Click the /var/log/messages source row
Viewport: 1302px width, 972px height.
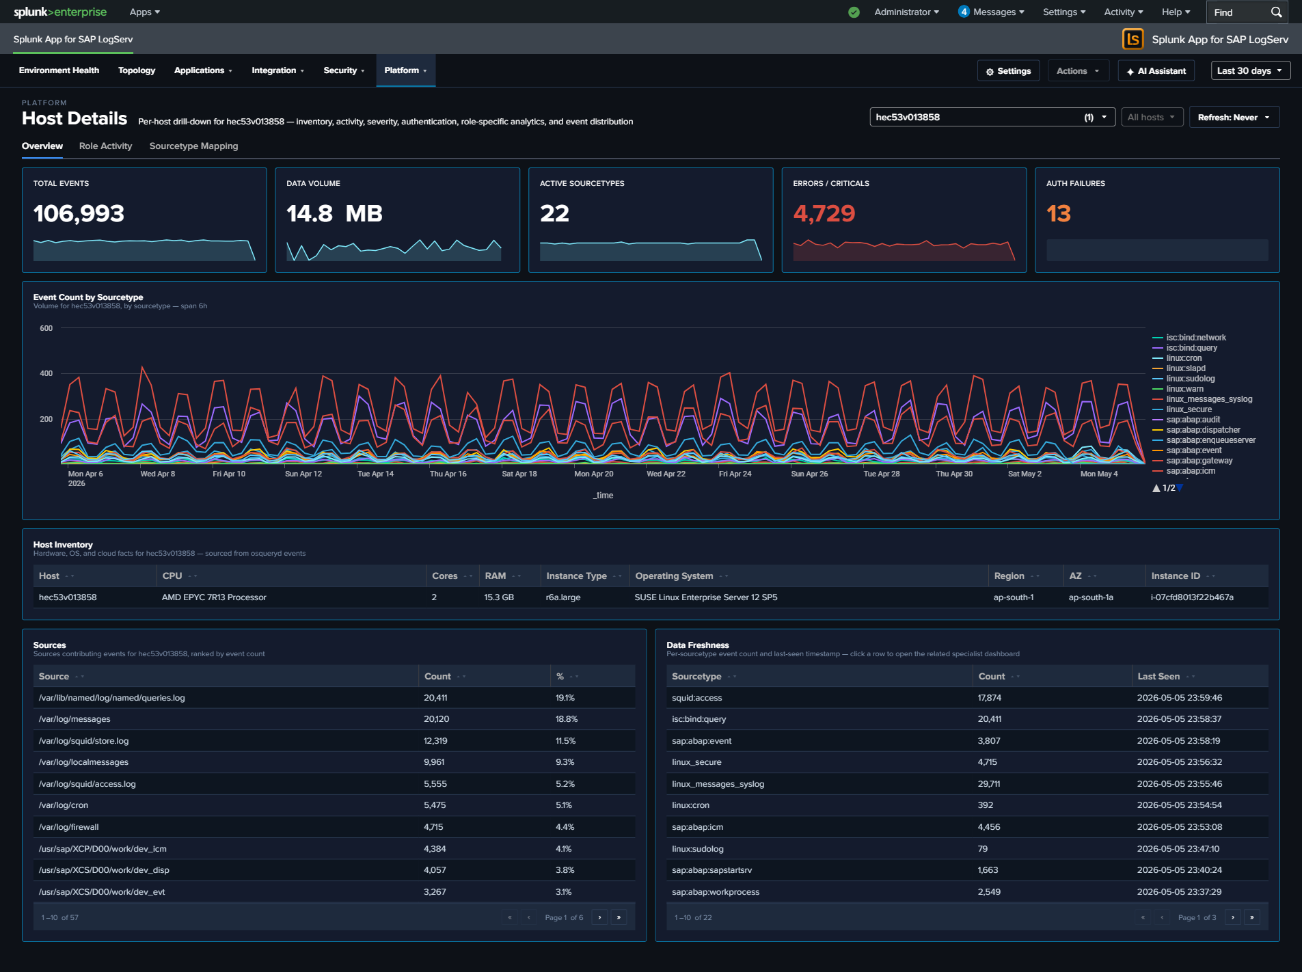tap(334, 719)
